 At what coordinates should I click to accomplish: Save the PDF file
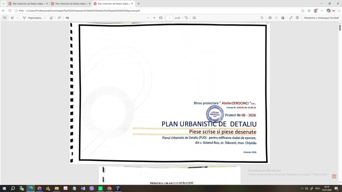[276, 18]
